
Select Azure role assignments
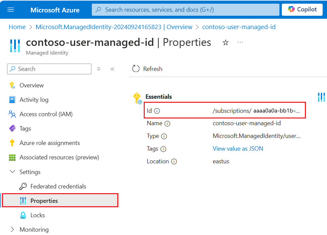(50, 143)
